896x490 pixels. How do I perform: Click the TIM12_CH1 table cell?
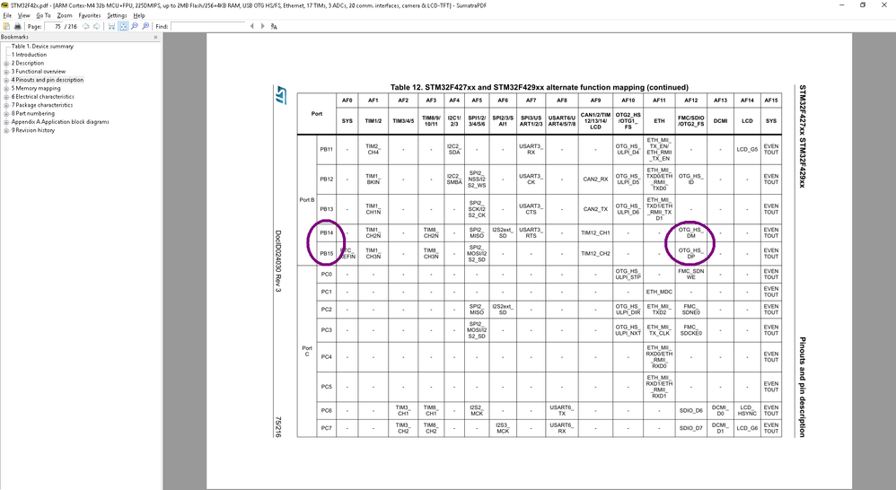(595, 233)
